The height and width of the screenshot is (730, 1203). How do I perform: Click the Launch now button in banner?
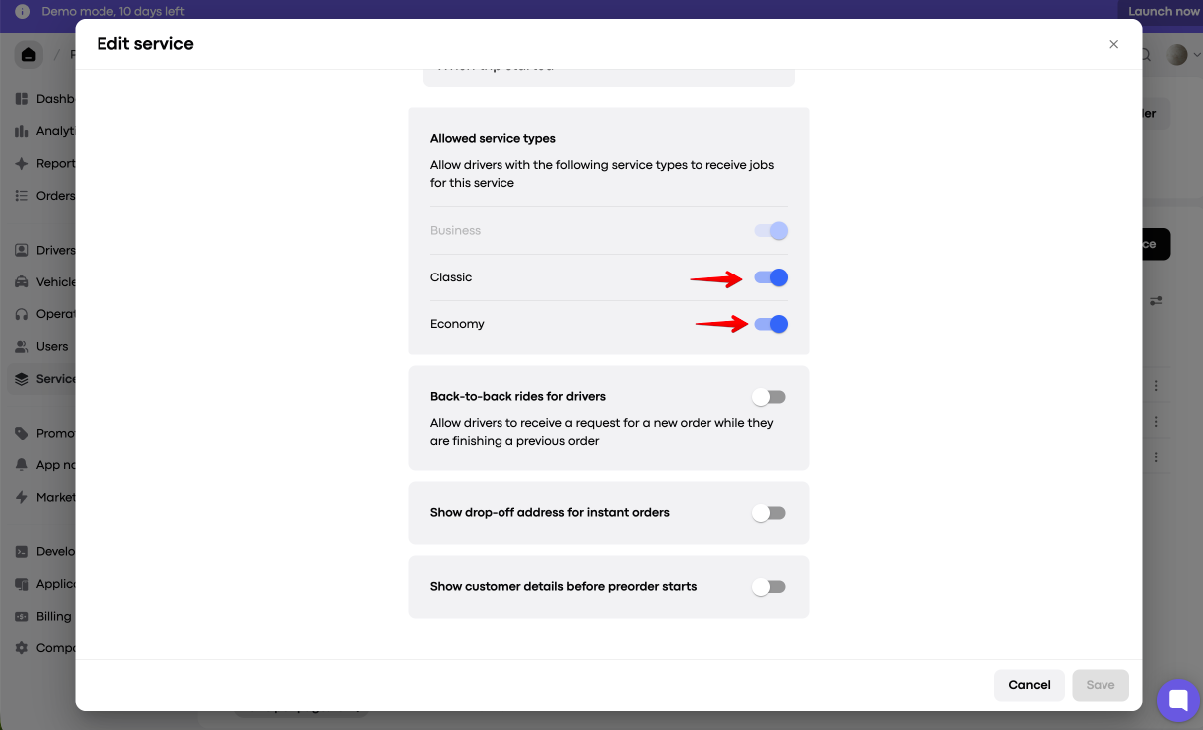tap(1163, 12)
